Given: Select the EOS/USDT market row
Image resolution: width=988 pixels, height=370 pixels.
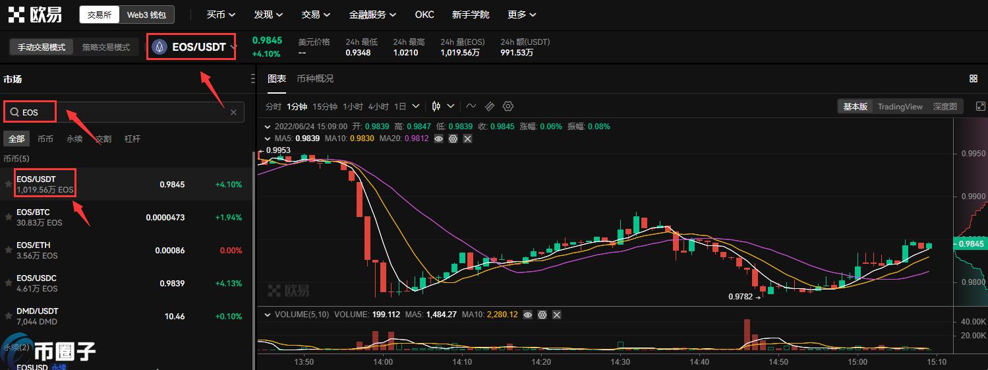Looking at the screenshot, I should (126, 184).
